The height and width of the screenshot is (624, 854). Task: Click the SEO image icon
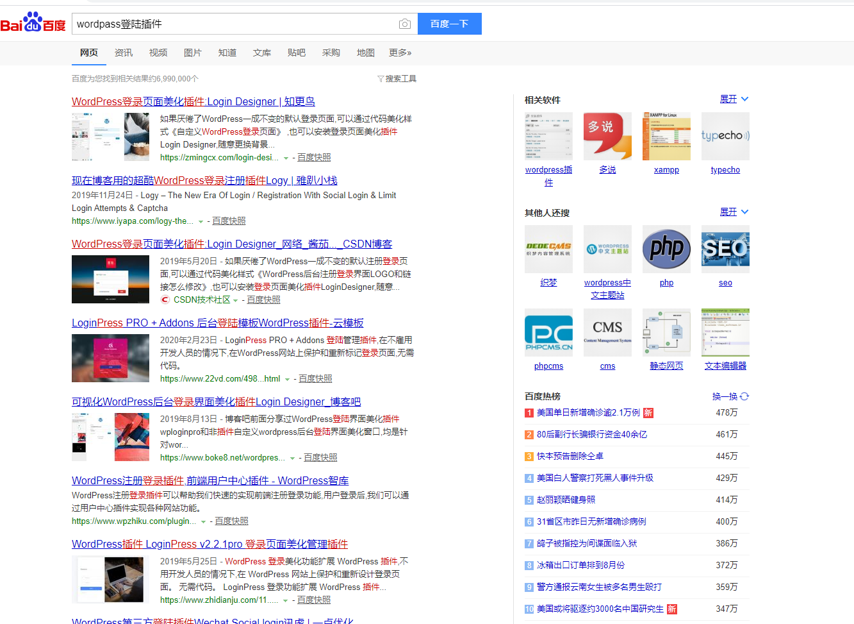click(x=725, y=249)
